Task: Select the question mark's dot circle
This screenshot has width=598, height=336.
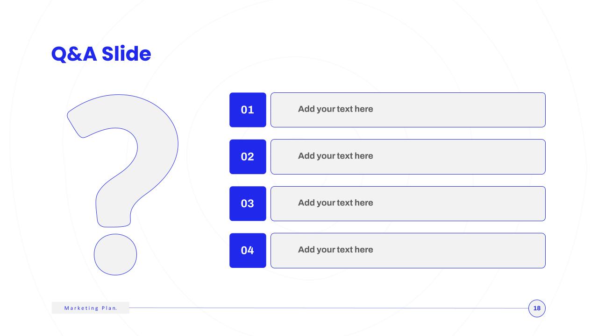Action: [x=115, y=254]
